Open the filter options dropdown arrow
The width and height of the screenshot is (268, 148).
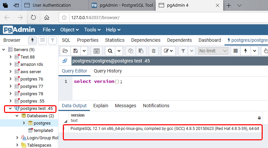[191, 51]
